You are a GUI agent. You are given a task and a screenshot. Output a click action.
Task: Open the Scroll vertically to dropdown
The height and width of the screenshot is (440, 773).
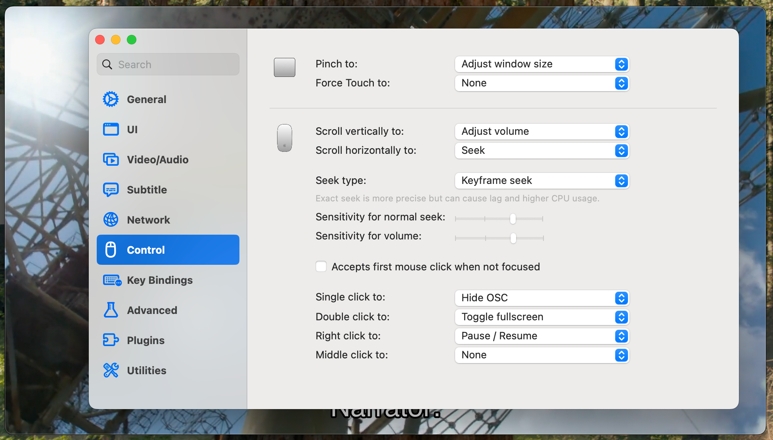[542, 132]
